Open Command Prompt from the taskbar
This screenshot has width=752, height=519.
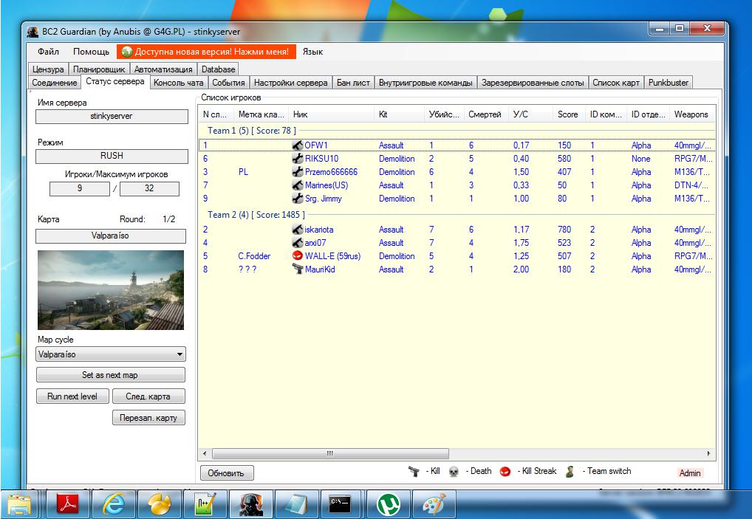click(339, 504)
